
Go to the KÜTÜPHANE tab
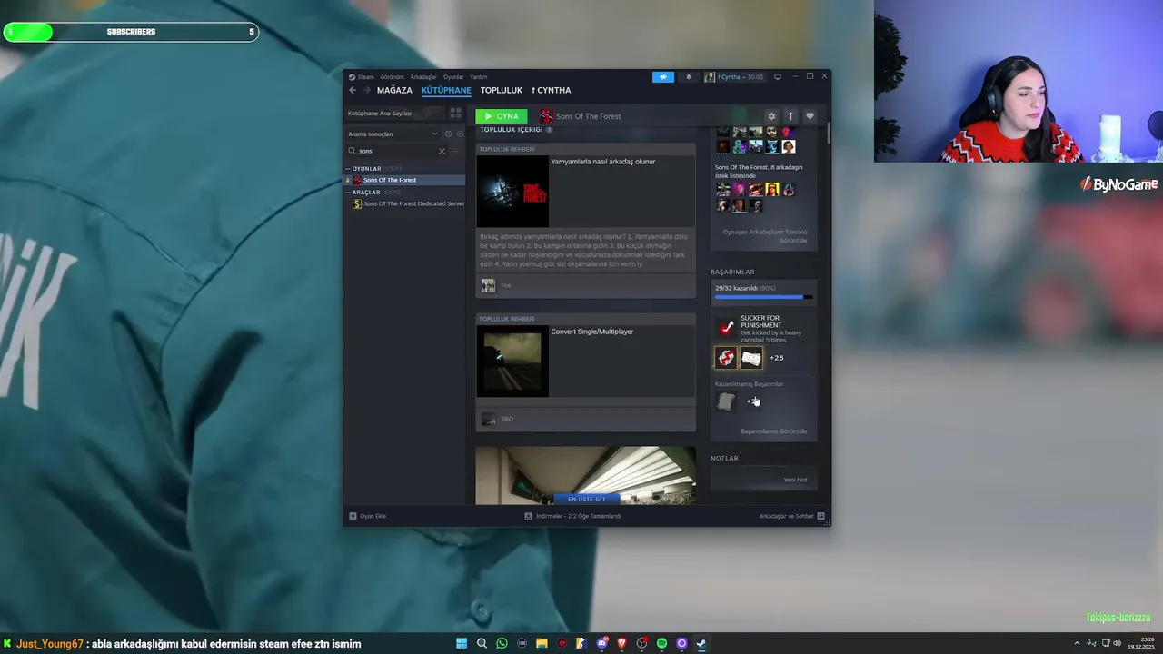(446, 90)
